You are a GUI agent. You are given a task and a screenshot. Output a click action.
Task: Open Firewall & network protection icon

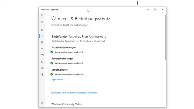(42, 49)
